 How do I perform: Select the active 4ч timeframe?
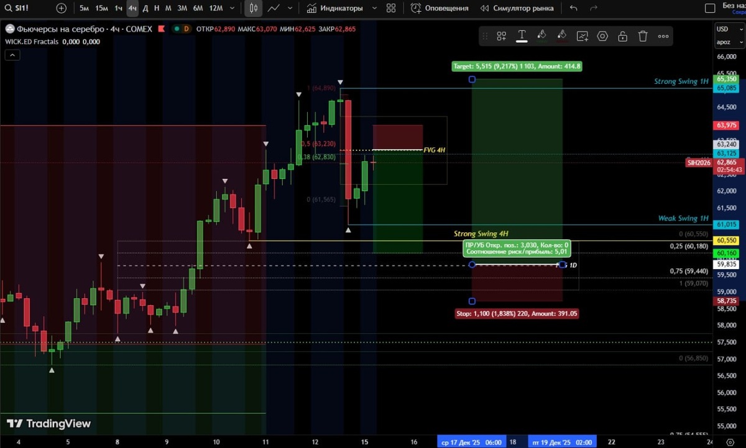click(132, 8)
